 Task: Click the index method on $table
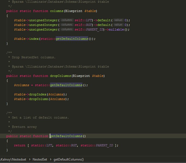(x=34, y=39)
